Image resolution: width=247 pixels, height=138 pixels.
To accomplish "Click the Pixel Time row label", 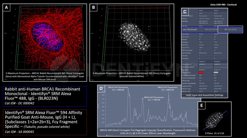I will coord(185,45).
